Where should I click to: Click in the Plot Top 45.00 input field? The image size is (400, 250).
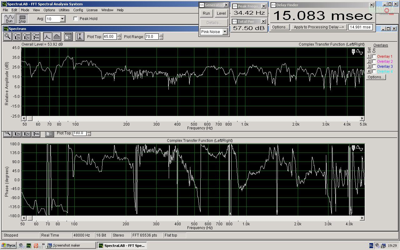(110, 37)
